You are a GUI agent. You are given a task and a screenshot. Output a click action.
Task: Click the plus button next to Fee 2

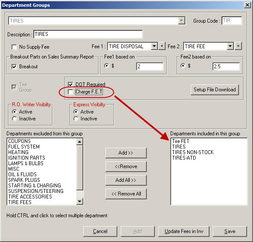[x=238, y=47]
